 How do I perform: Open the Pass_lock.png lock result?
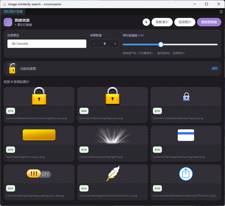point(112,96)
